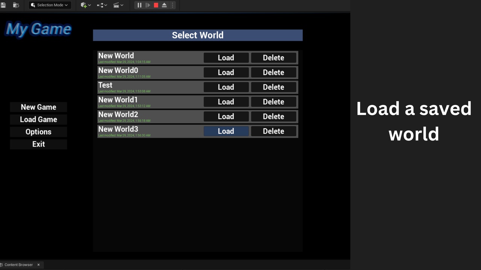This screenshot has height=270, width=481.
Task: Open the play options three-dot menu
Action: point(172,5)
